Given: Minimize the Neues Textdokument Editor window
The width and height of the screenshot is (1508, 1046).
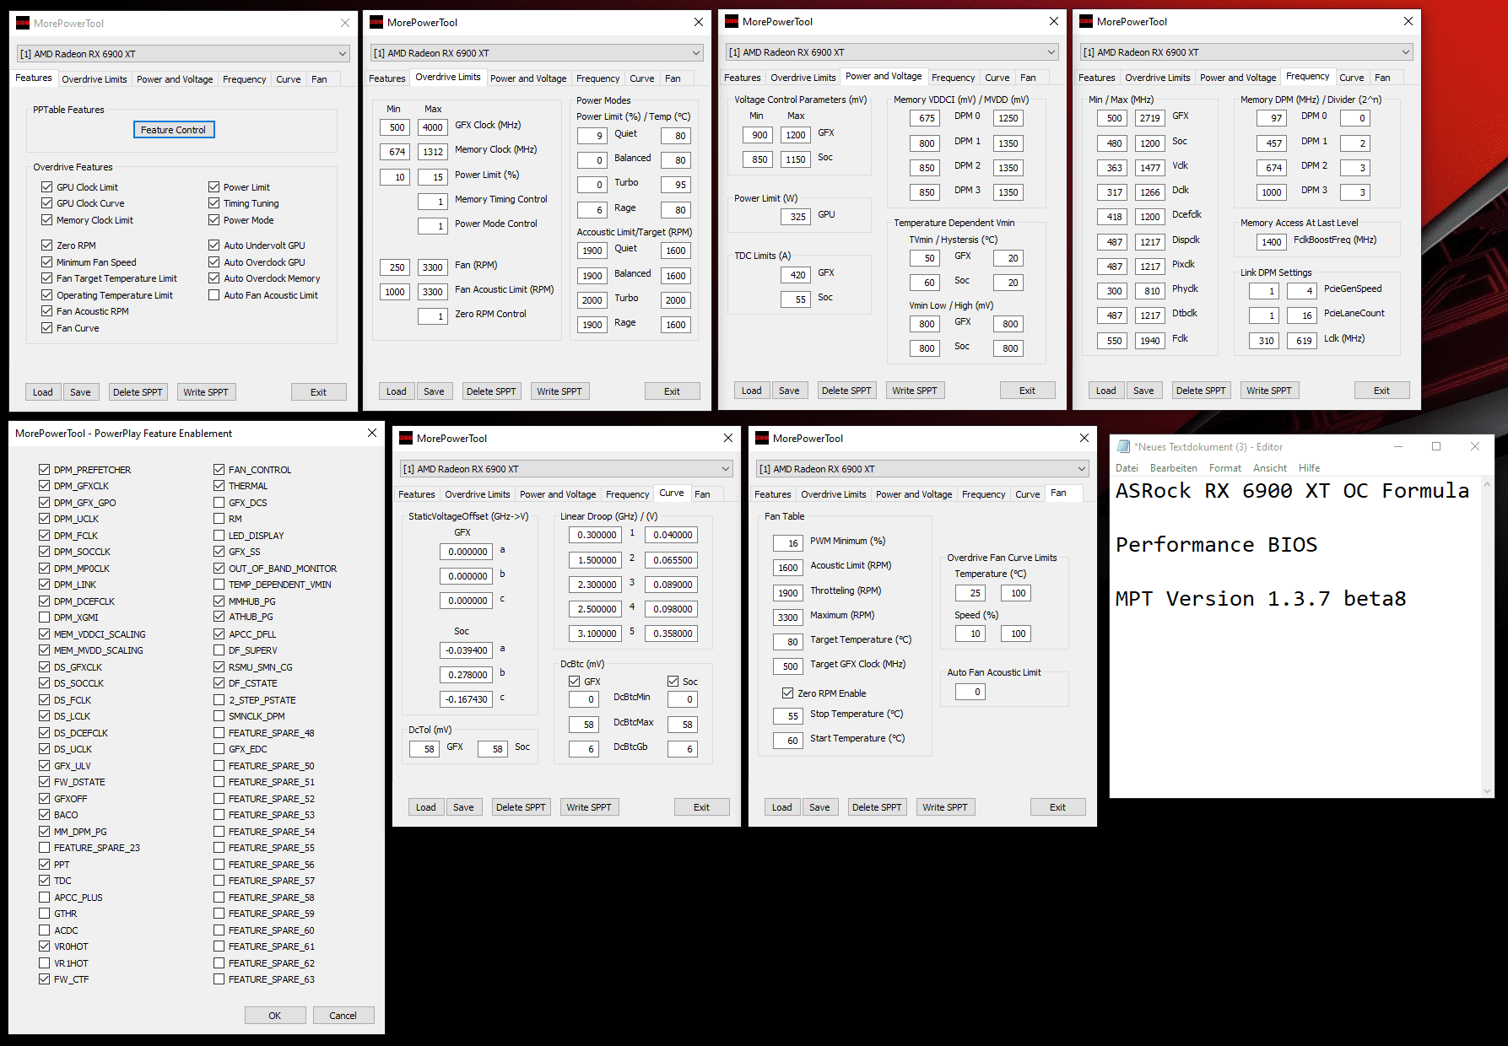Looking at the screenshot, I should 1397,447.
